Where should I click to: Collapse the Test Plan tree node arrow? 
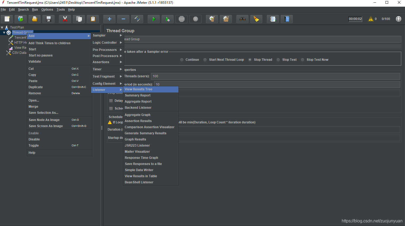click(2, 27)
